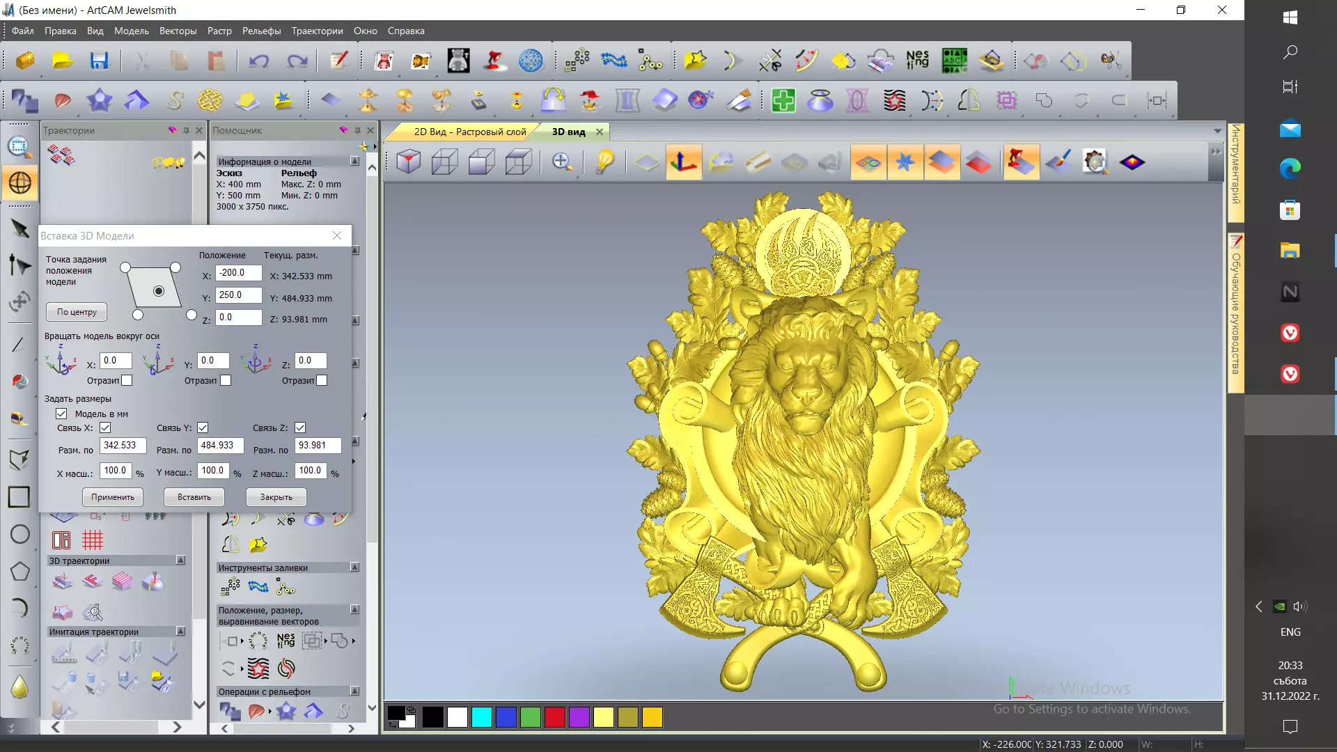Image resolution: width=1337 pixels, height=752 pixels.
Task: Click the zoom window tool in left toolbar
Action: (x=19, y=146)
